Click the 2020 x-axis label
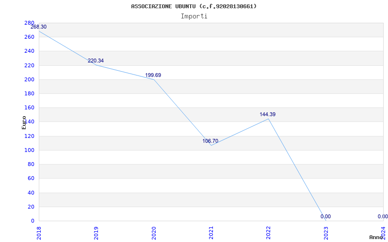The image size is (388, 242). point(154,233)
